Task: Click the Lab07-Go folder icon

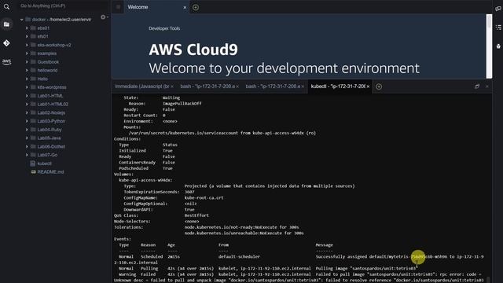Action: tap(33, 155)
